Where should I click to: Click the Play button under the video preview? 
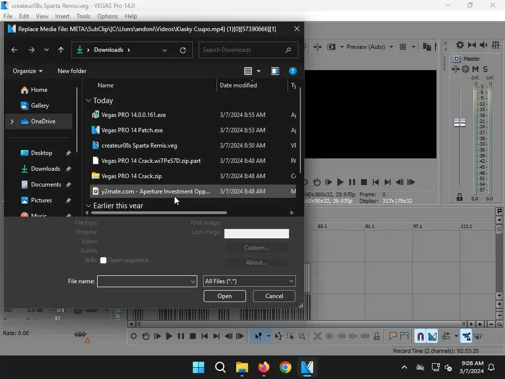point(340,182)
